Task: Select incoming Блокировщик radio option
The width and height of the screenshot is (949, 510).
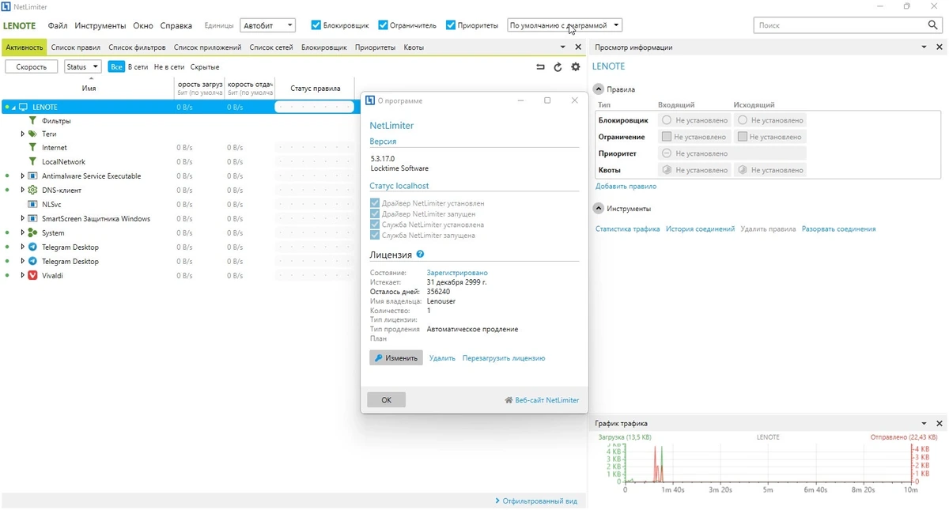Action: point(667,120)
